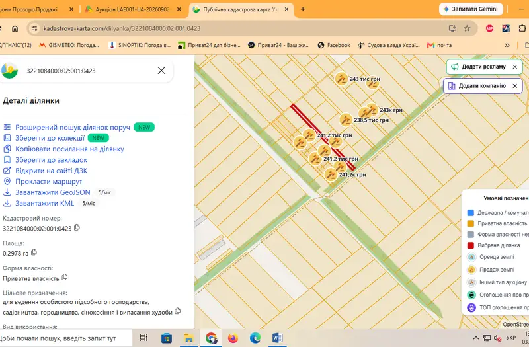Copy the parcel link

coord(69,149)
